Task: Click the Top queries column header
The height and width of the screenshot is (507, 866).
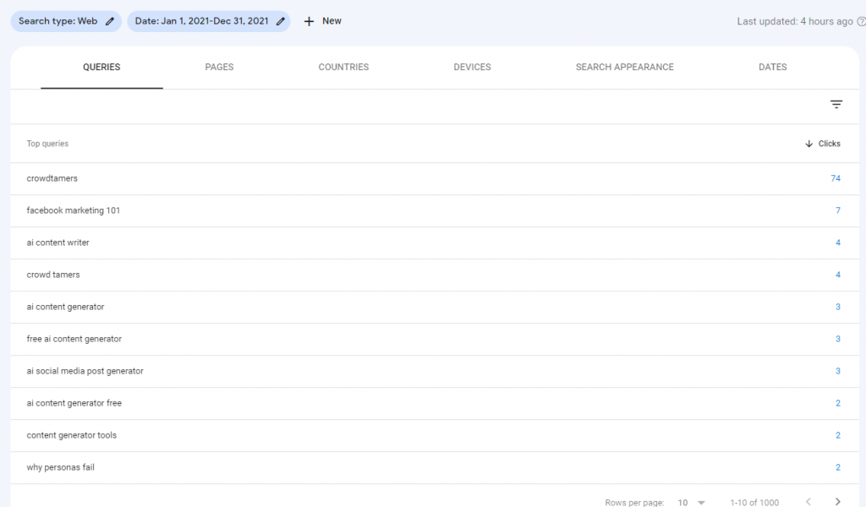Action: point(47,144)
